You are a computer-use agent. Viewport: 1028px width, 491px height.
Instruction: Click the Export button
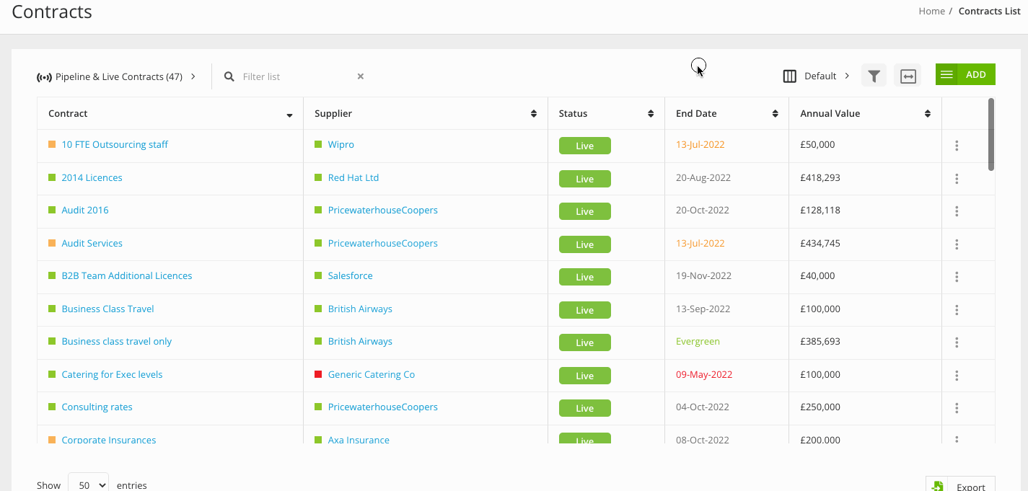[x=960, y=486]
